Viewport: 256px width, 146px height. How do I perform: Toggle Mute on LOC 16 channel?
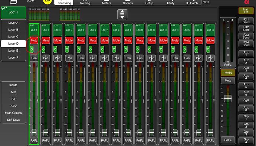point(210,40)
